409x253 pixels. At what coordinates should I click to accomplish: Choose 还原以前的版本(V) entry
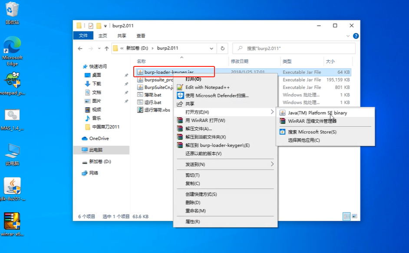coord(225,153)
